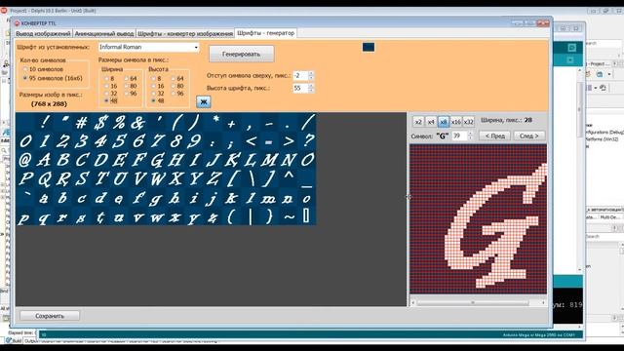Image resolution: width=624 pixels, height=351 pixels.
Task: Select zoom x4 for pixel preview
Action: coord(431,122)
